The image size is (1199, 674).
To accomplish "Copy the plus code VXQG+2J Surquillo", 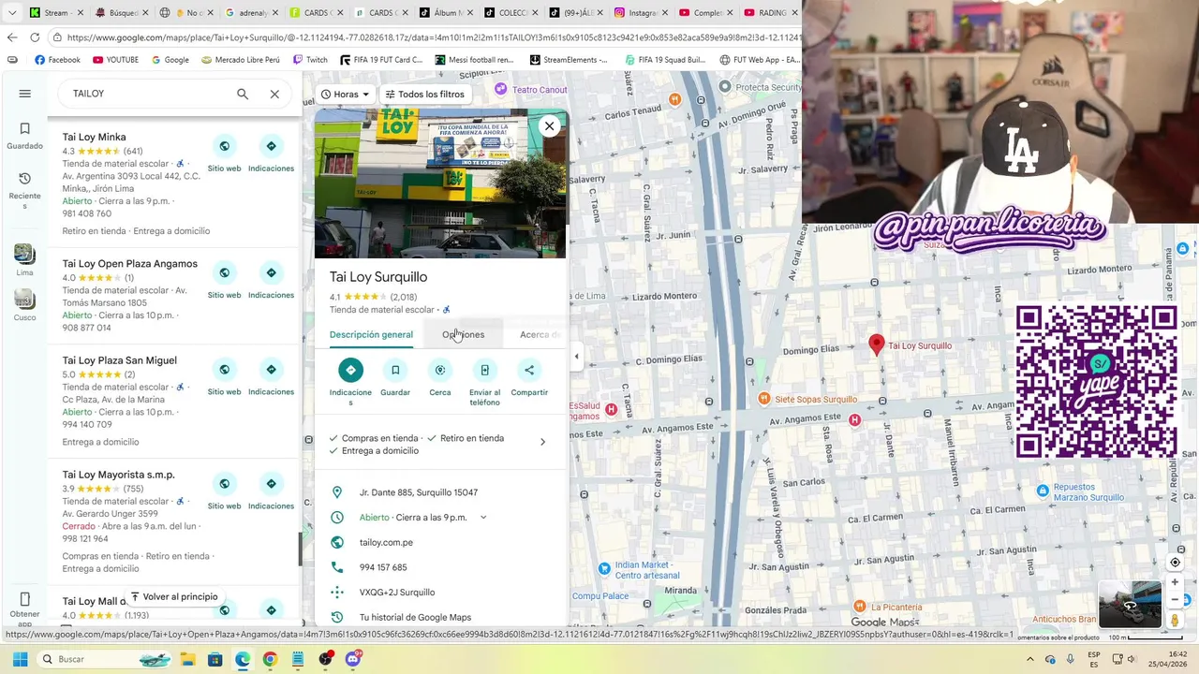I will click(x=397, y=593).
